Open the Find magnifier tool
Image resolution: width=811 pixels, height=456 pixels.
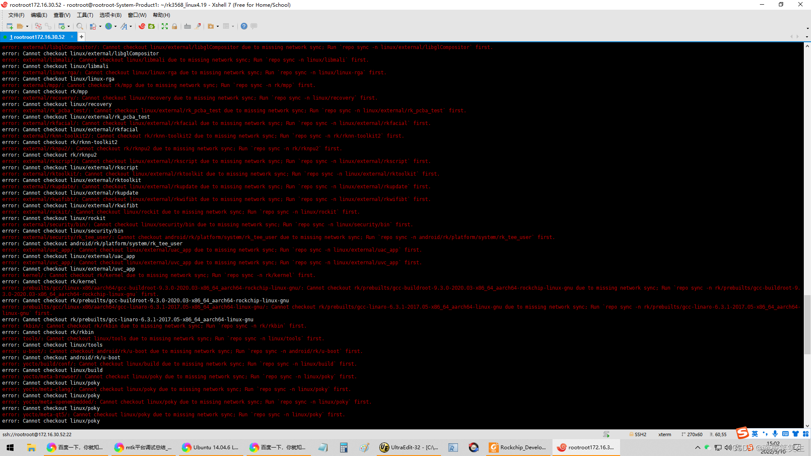pos(79,26)
